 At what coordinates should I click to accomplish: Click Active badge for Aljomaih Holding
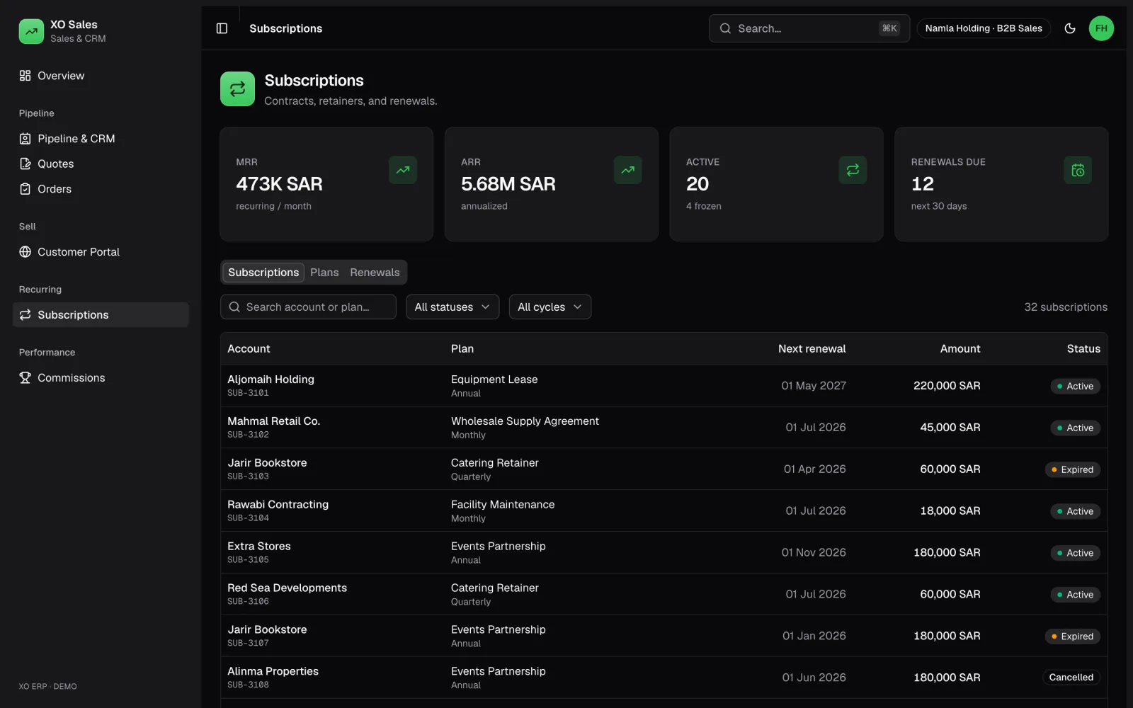coord(1075,386)
